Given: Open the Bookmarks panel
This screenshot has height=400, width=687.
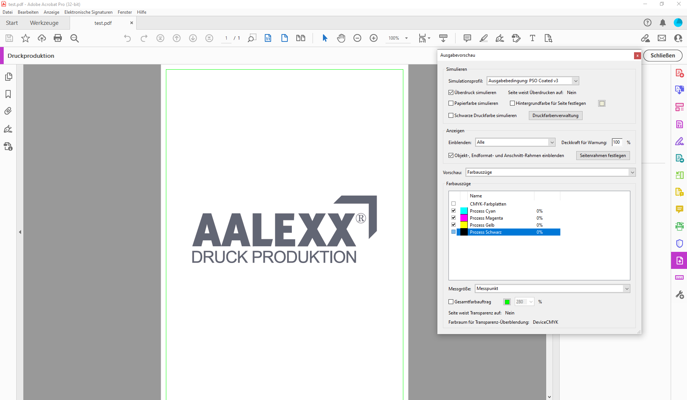Looking at the screenshot, I should (x=9, y=94).
